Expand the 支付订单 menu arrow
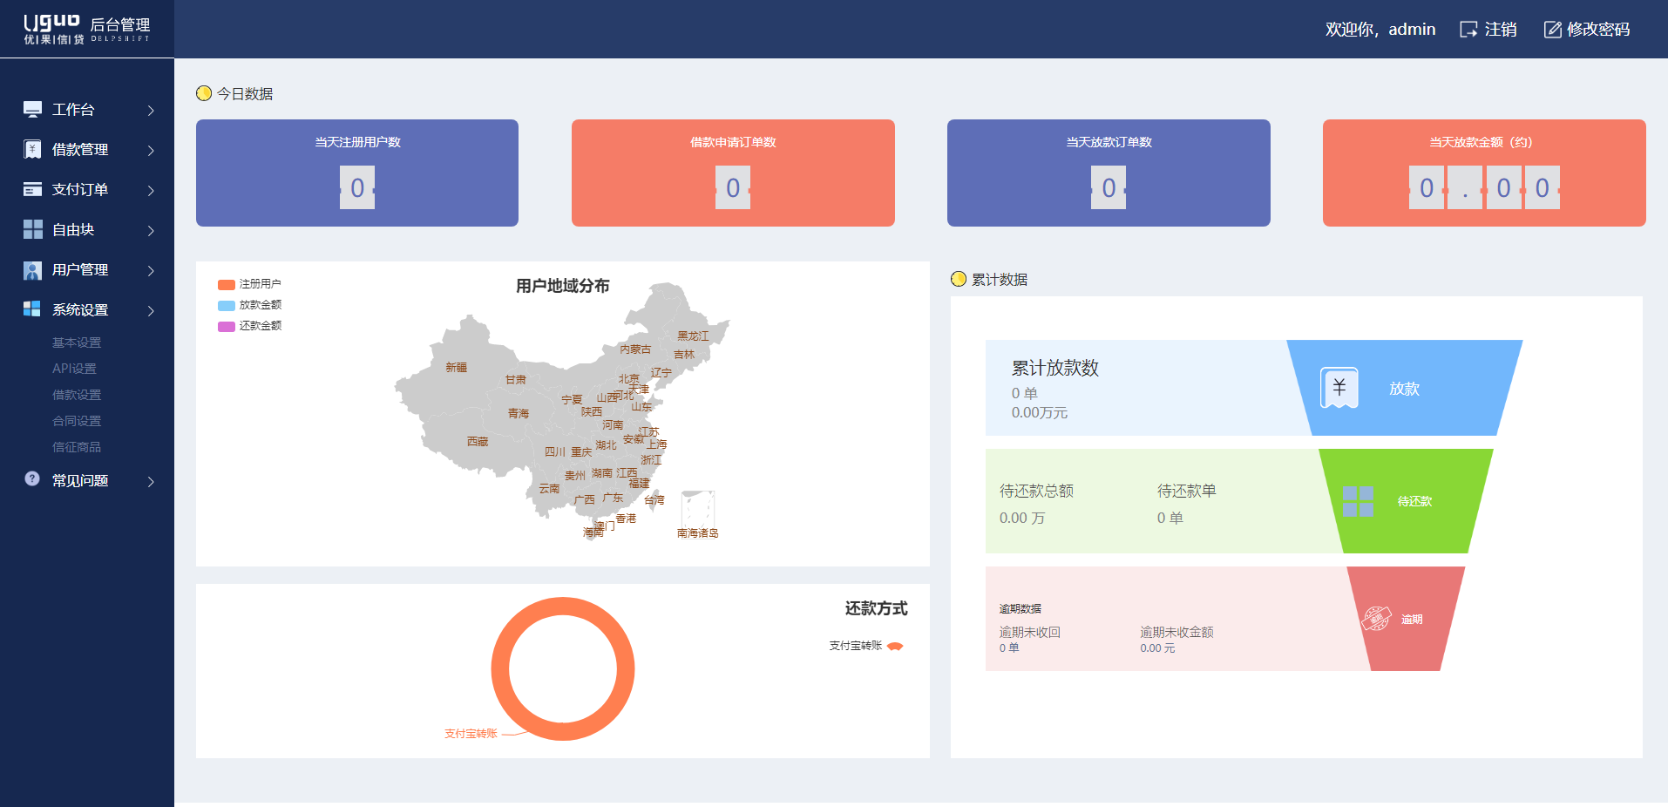The width and height of the screenshot is (1668, 807). [151, 191]
